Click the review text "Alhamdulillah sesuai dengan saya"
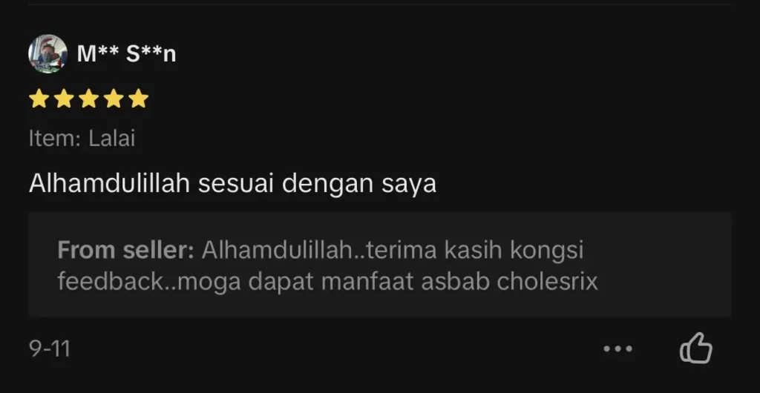Image resolution: width=760 pixels, height=393 pixels. [232, 184]
